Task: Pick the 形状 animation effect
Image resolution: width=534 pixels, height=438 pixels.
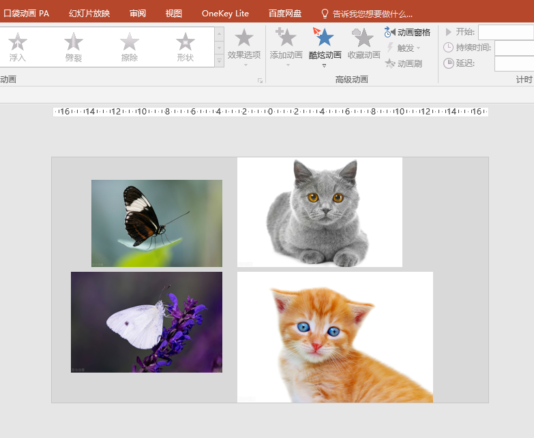Action: click(186, 46)
